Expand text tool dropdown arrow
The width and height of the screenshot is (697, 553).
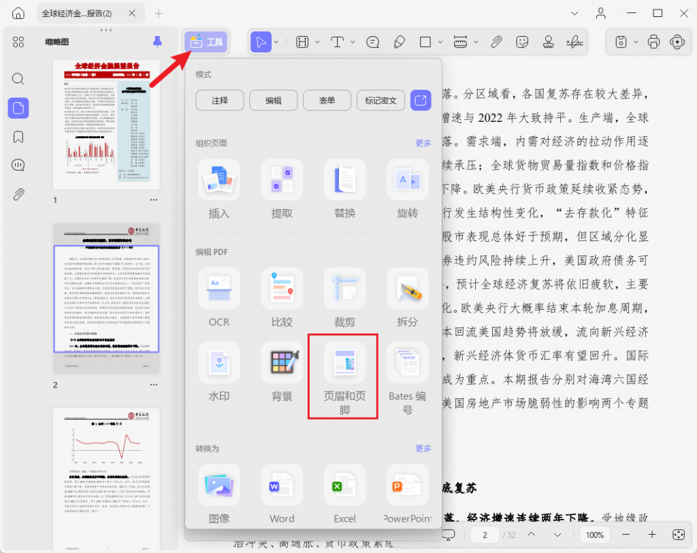[x=353, y=42]
